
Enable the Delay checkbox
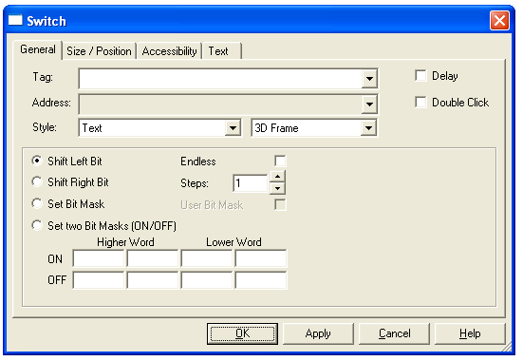420,75
